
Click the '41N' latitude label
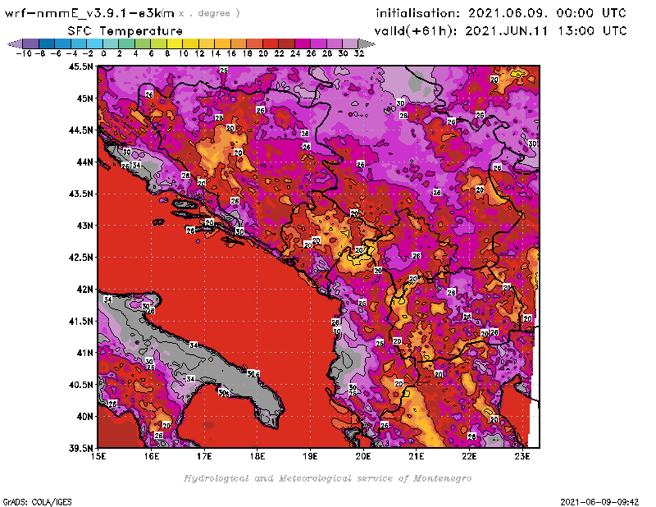pos(85,353)
